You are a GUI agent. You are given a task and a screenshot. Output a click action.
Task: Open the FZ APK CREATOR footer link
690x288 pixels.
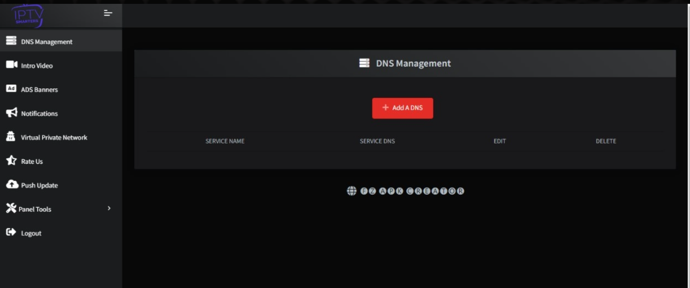point(412,191)
